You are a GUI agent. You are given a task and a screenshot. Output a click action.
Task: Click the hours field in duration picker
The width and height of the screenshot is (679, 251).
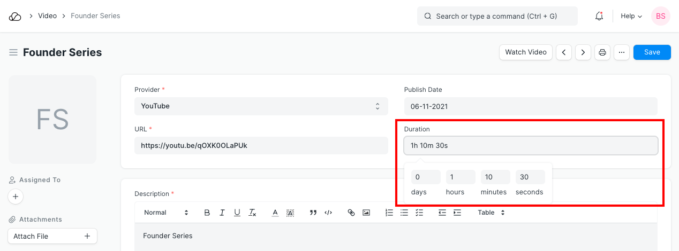(x=460, y=177)
